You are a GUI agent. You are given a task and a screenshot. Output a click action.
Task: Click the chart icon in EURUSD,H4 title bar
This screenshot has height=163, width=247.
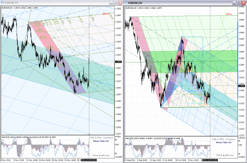pyautogui.click(x=126, y=3)
